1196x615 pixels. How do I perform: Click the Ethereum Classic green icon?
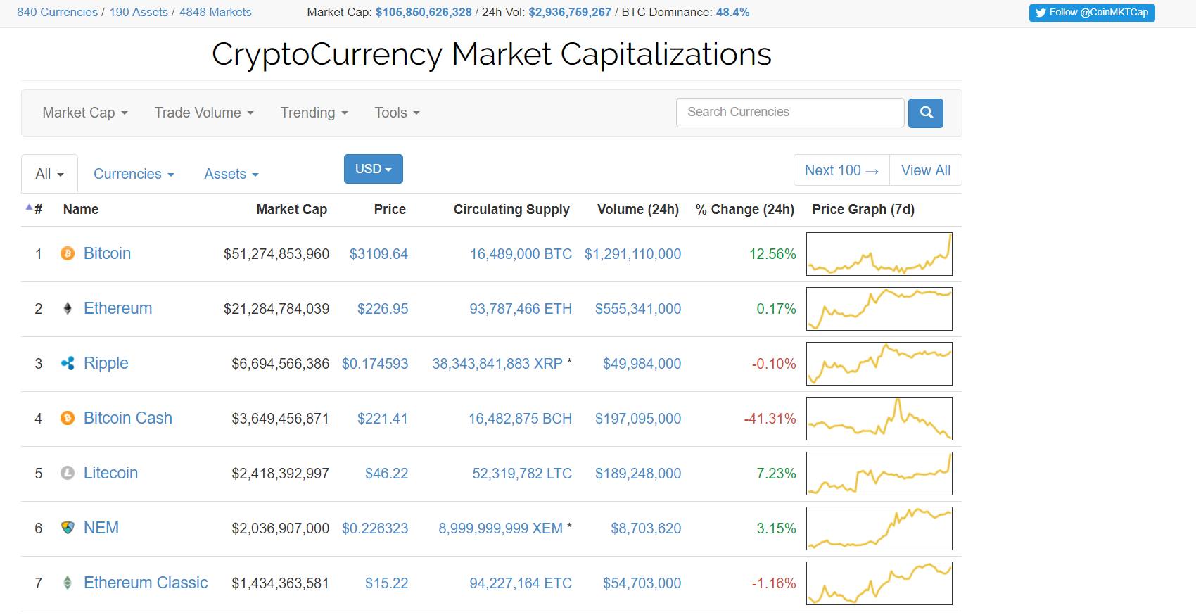[x=68, y=583]
